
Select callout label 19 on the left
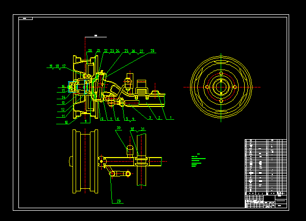(x=51, y=66)
